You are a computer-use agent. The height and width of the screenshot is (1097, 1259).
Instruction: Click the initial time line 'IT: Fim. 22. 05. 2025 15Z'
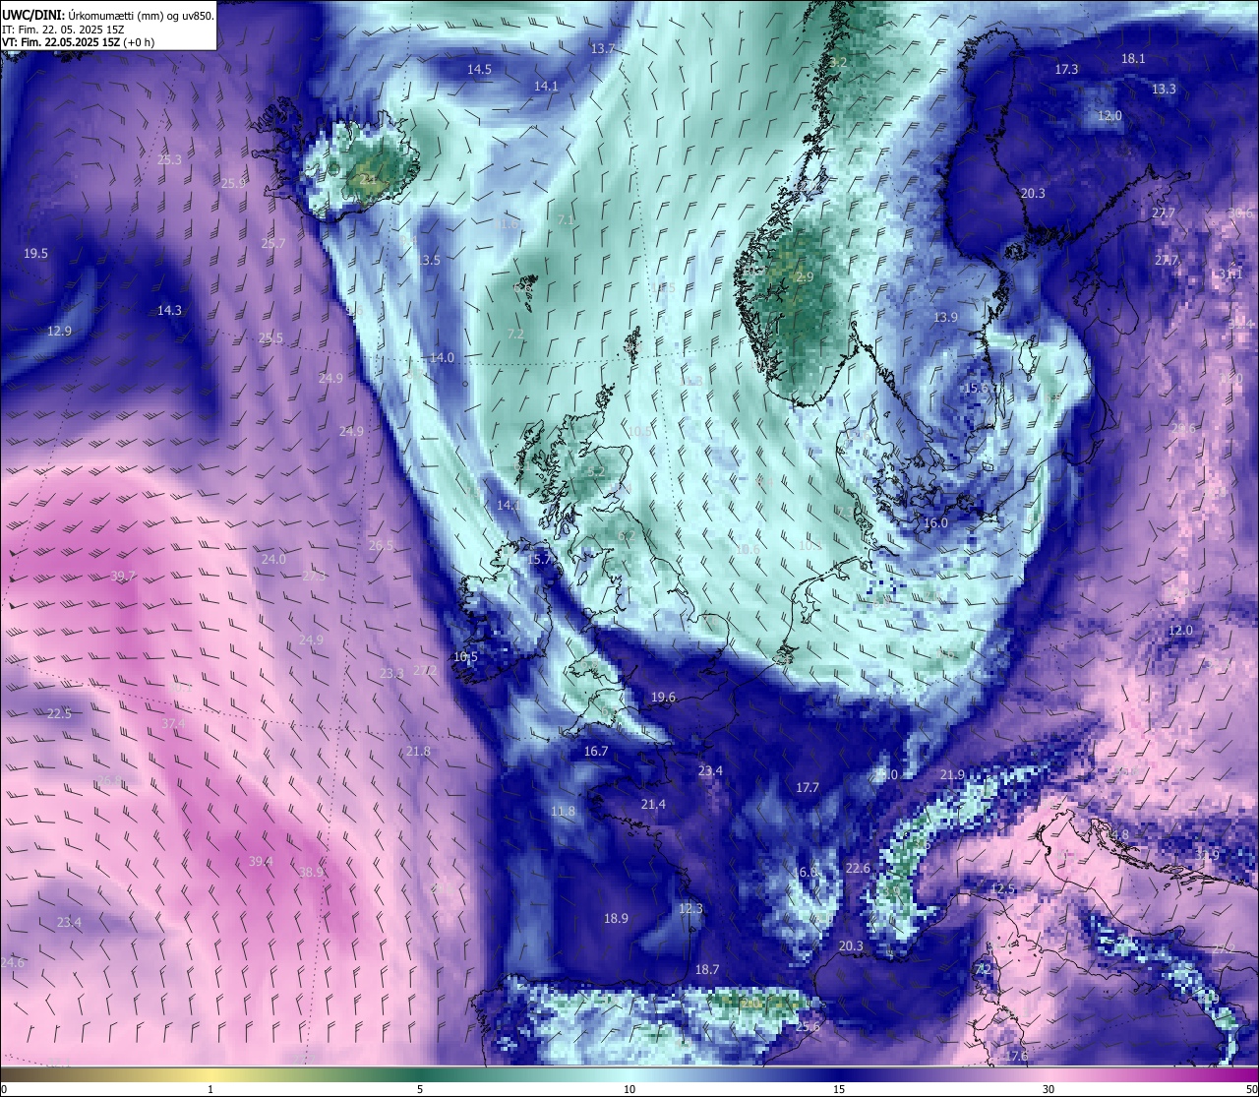[x=63, y=30]
